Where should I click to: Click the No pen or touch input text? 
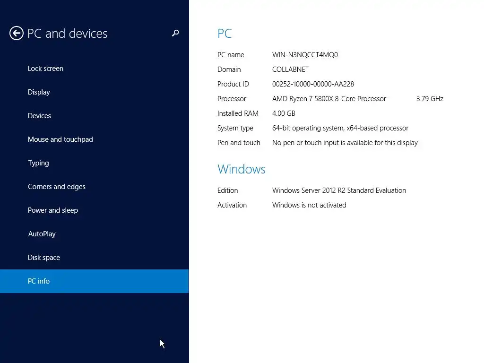coord(345,143)
